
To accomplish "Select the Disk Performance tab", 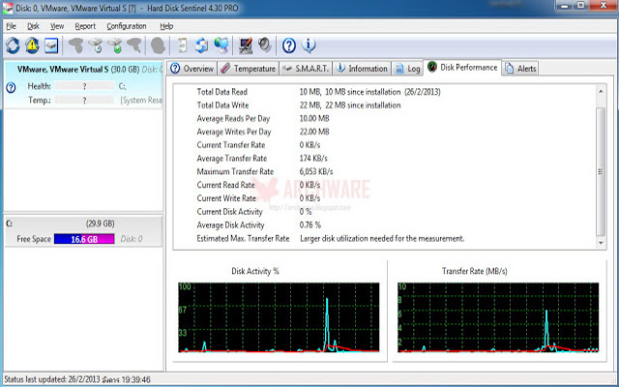I will pos(462,67).
